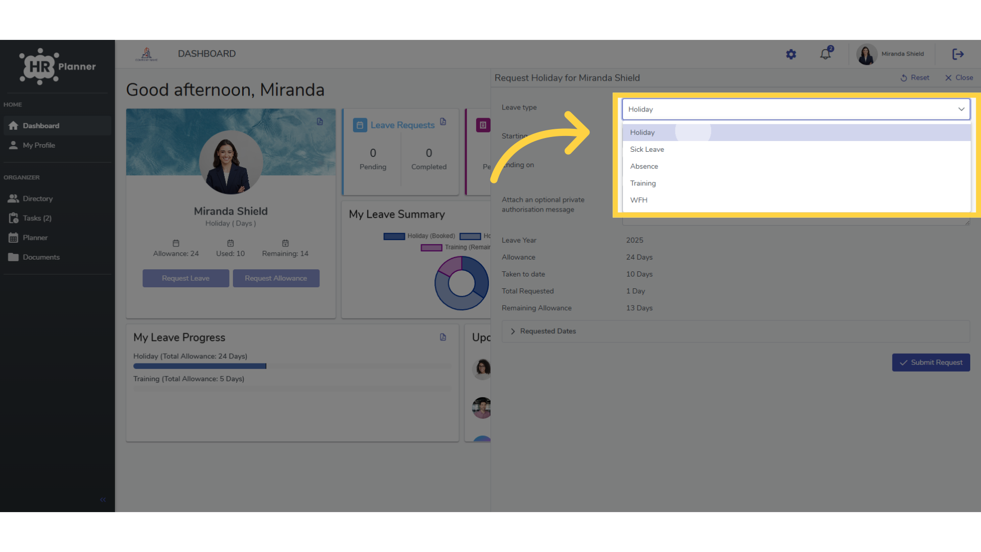
Task: Select WFH leave type
Action: (x=796, y=200)
